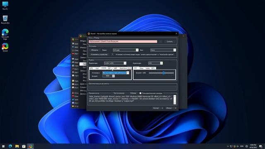
Task: Select the ShareX desktop shortcut
Action: [x=5, y=47]
